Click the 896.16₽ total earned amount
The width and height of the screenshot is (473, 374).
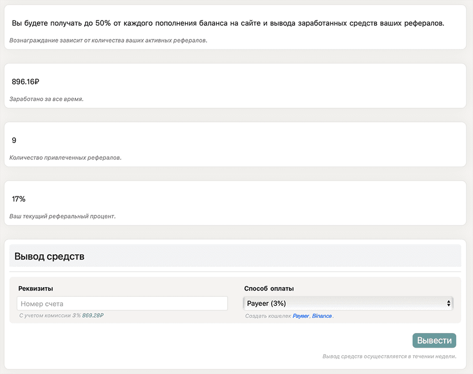coord(26,81)
